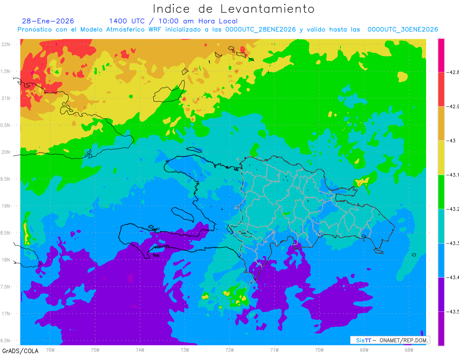Select the red swatch in the legend bar
This screenshot has height=355, width=459.
coord(441,89)
